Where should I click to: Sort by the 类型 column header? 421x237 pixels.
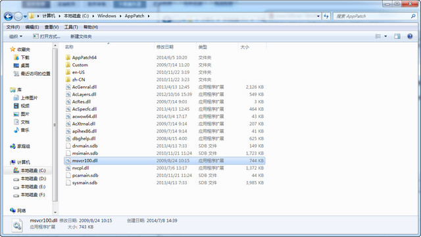coord(203,47)
